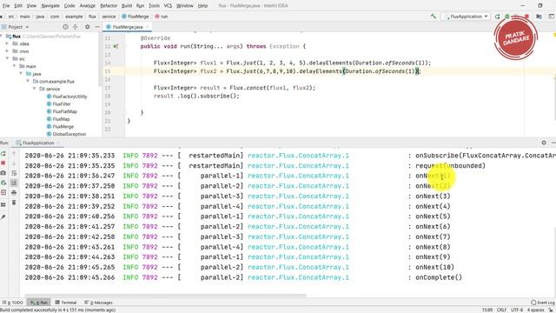This screenshot has height=313, width=556.
Task: Open the Project panel gear settings
Action: coord(87,27)
